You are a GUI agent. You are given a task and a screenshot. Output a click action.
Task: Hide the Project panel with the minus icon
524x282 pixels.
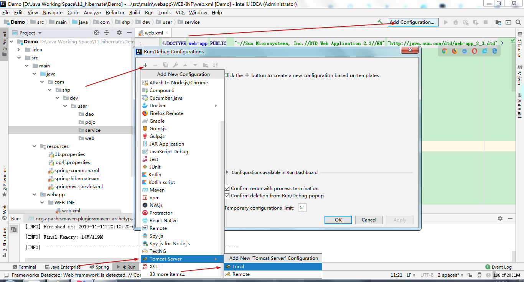coord(129,33)
